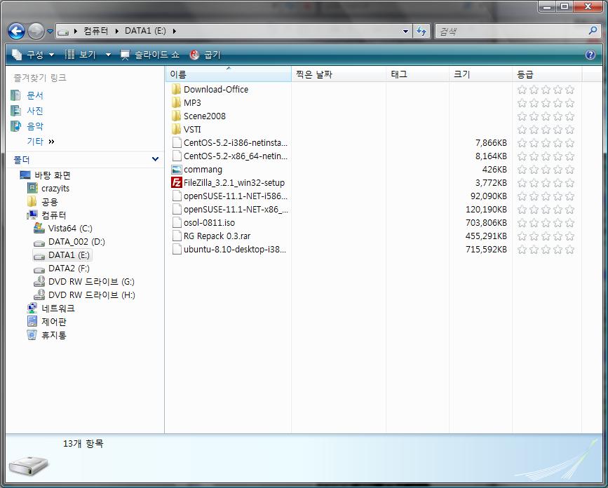Viewport: 608px width, 488px height.
Task: Go back with the blue Back arrow
Action: 16,31
